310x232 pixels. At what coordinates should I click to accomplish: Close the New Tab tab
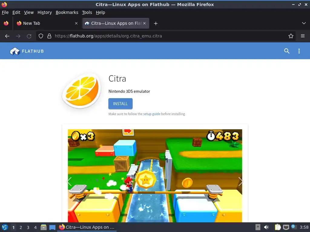click(x=76, y=23)
